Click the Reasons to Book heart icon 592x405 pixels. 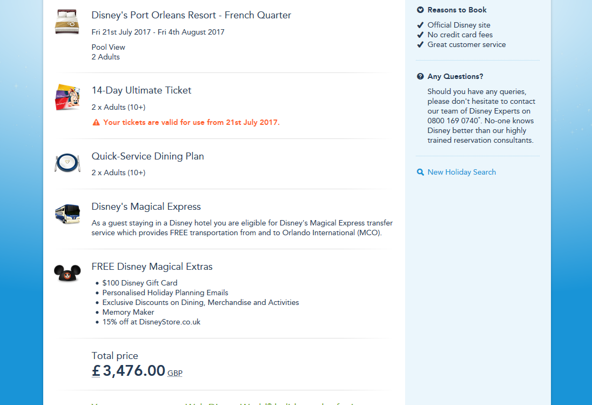(420, 10)
